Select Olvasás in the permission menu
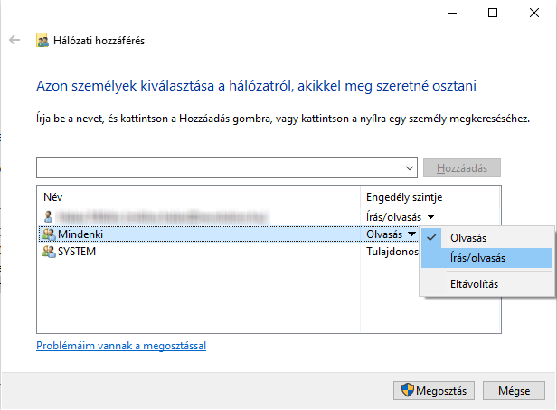The height and width of the screenshot is (410, 557). point(486,237)
